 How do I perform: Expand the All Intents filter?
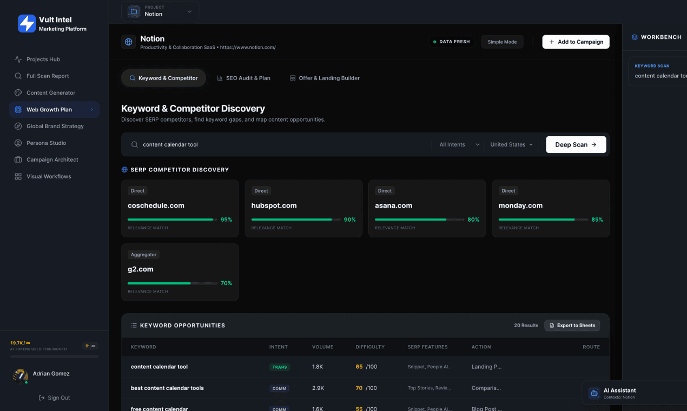(x=459, y=144)
